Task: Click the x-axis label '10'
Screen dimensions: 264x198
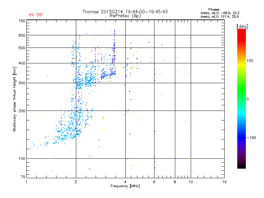Action: click(x=191, y=182)
